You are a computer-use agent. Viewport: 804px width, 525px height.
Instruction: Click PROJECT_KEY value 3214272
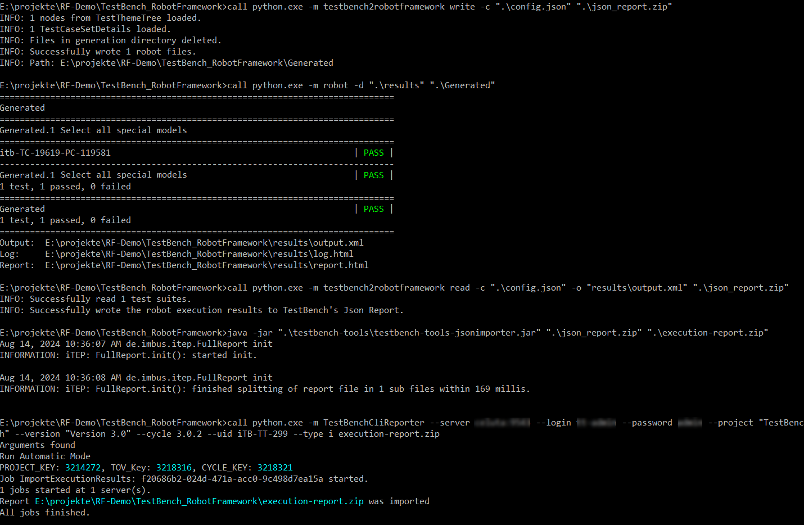click(83, 468)
